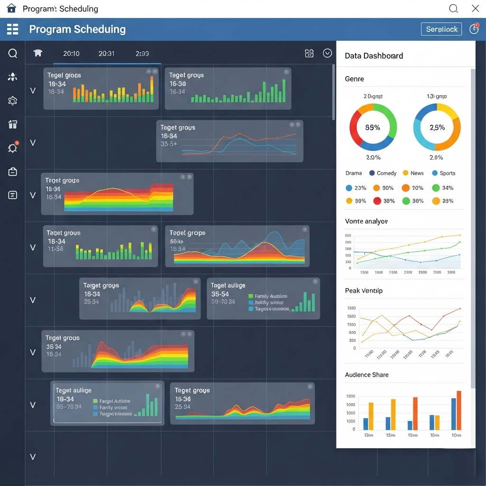
Task: Toggle the blue 23% genre dot
Action: [x=349, y=188]
